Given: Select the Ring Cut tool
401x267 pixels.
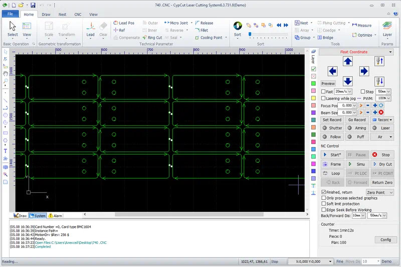Looking at the screenshot, I should (152, 38).
